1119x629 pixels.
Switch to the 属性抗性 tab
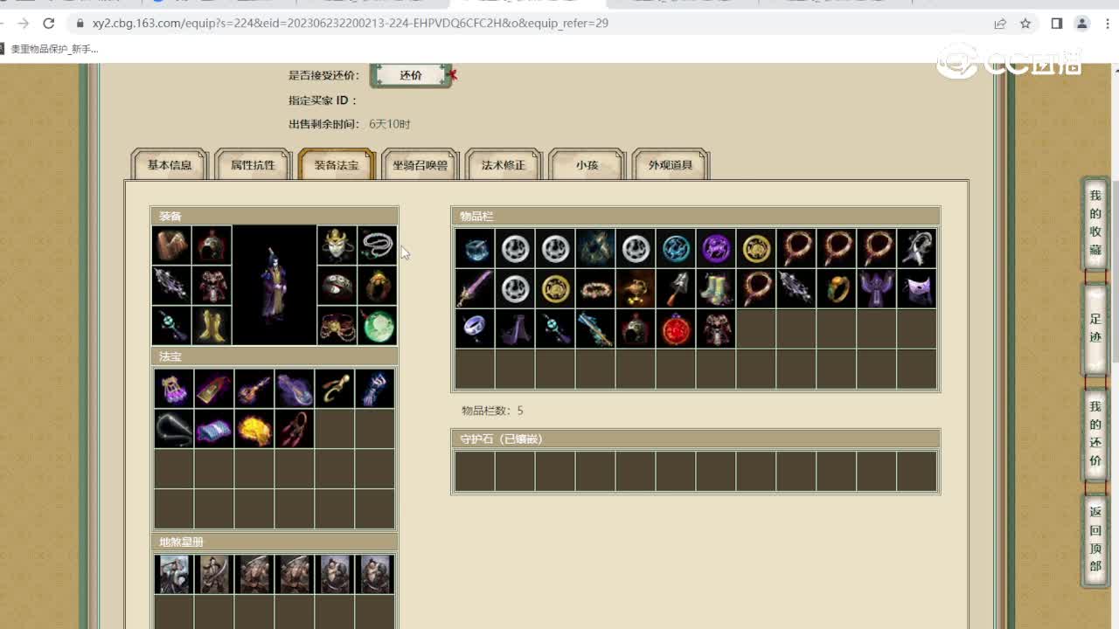tap(253, 164)
